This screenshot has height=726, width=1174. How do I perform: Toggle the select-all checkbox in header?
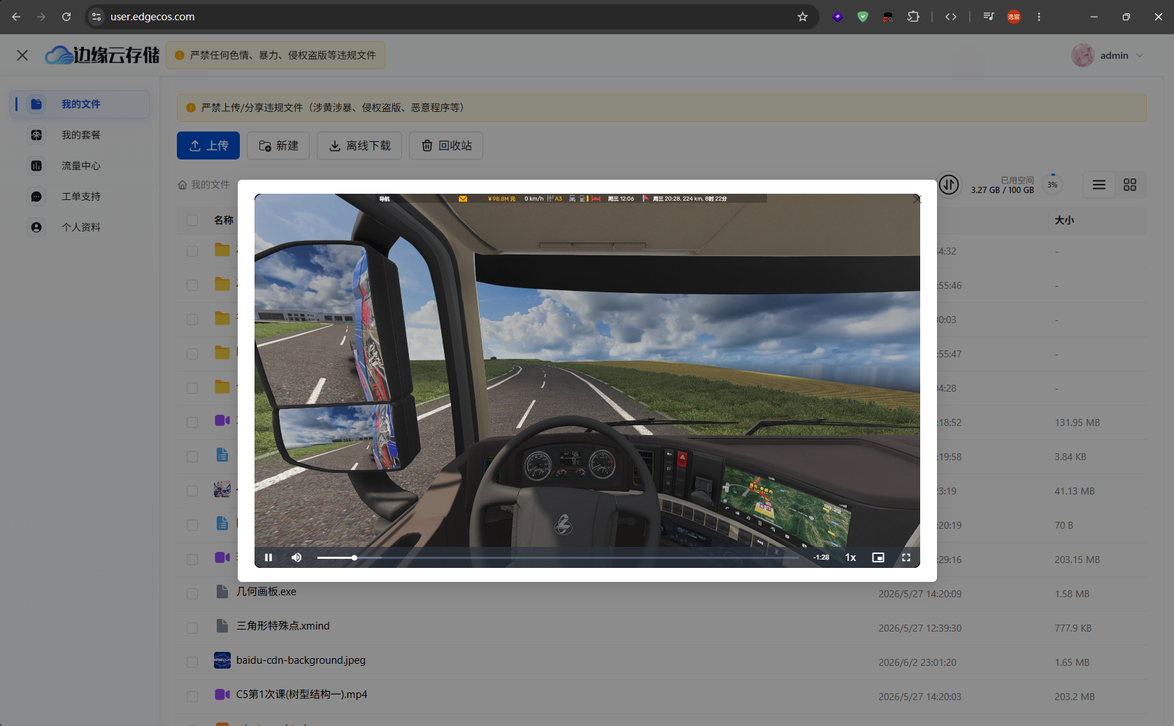click(x=192, y=220)
